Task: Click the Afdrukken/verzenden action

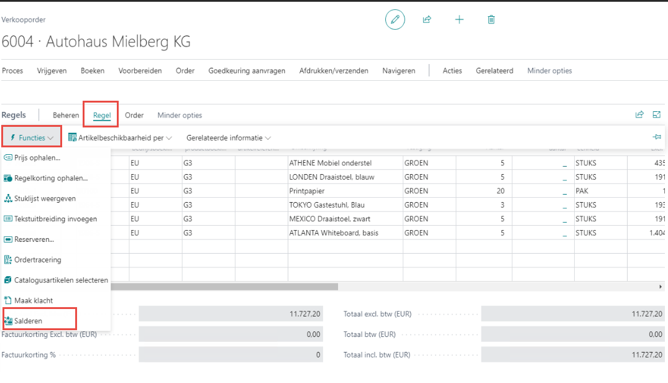Action: 334,71
